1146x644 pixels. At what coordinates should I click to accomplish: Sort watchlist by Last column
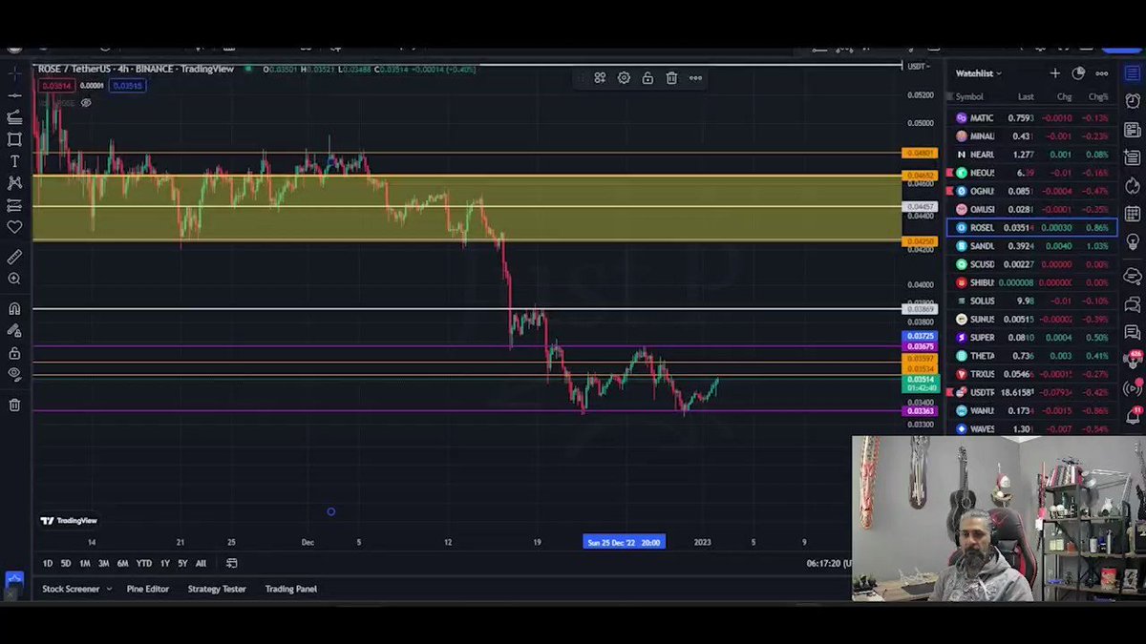tap(1026, 96)
